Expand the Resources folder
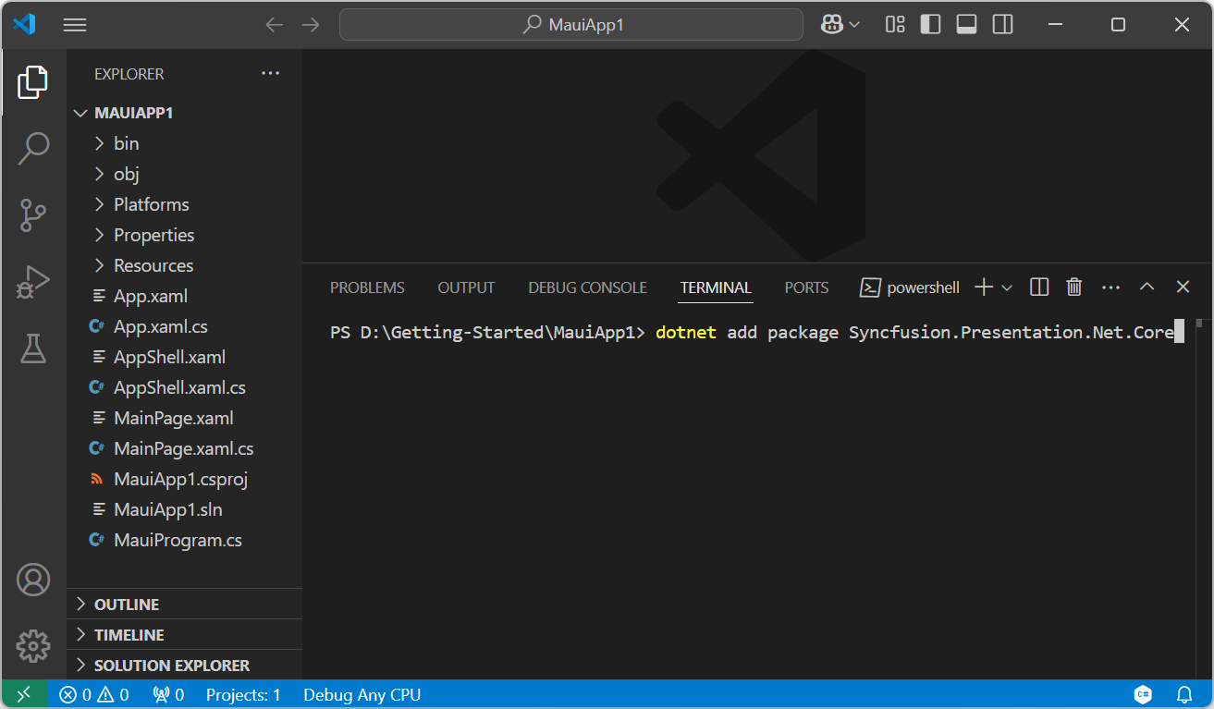Viewport: 1214px width, 709px height. click(185, 265)
